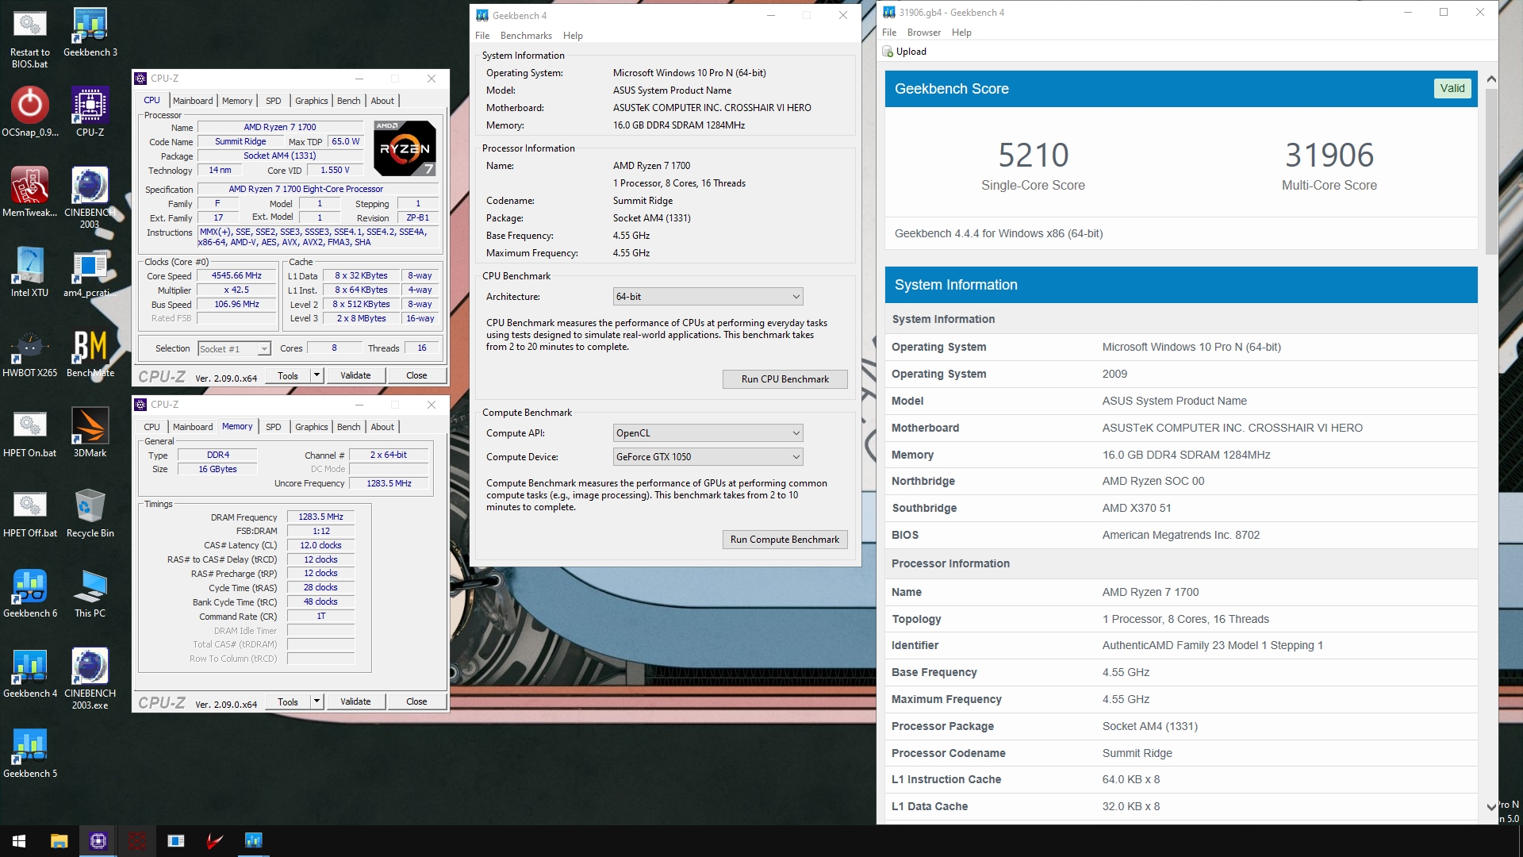1523x857 pixels.
Task: Run HPET On.bat desktop file
Action: click(x=29, y=432)
